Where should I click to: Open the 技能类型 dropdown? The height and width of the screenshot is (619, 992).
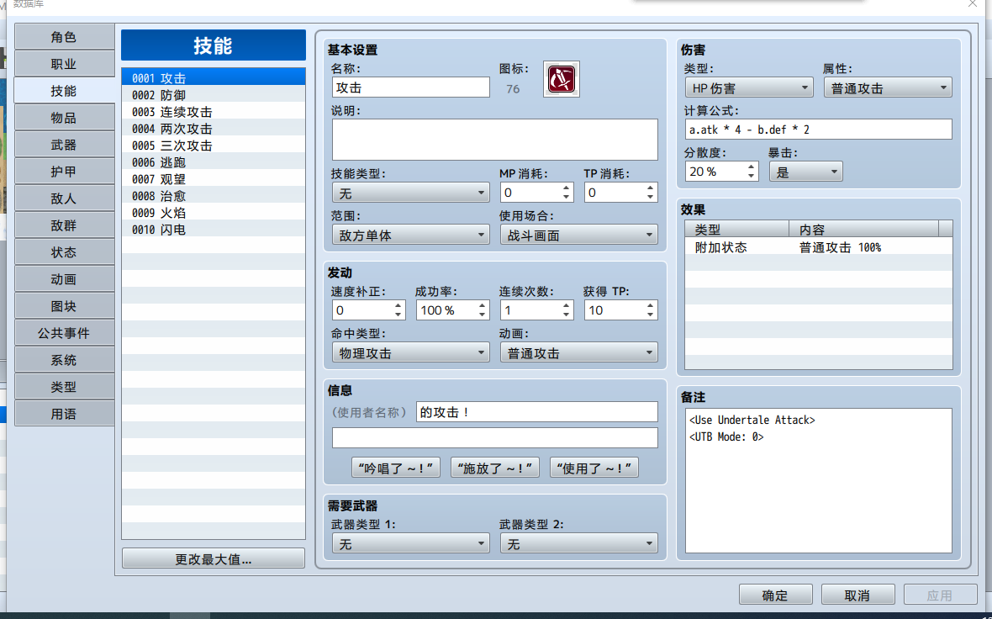click(410, 193)
